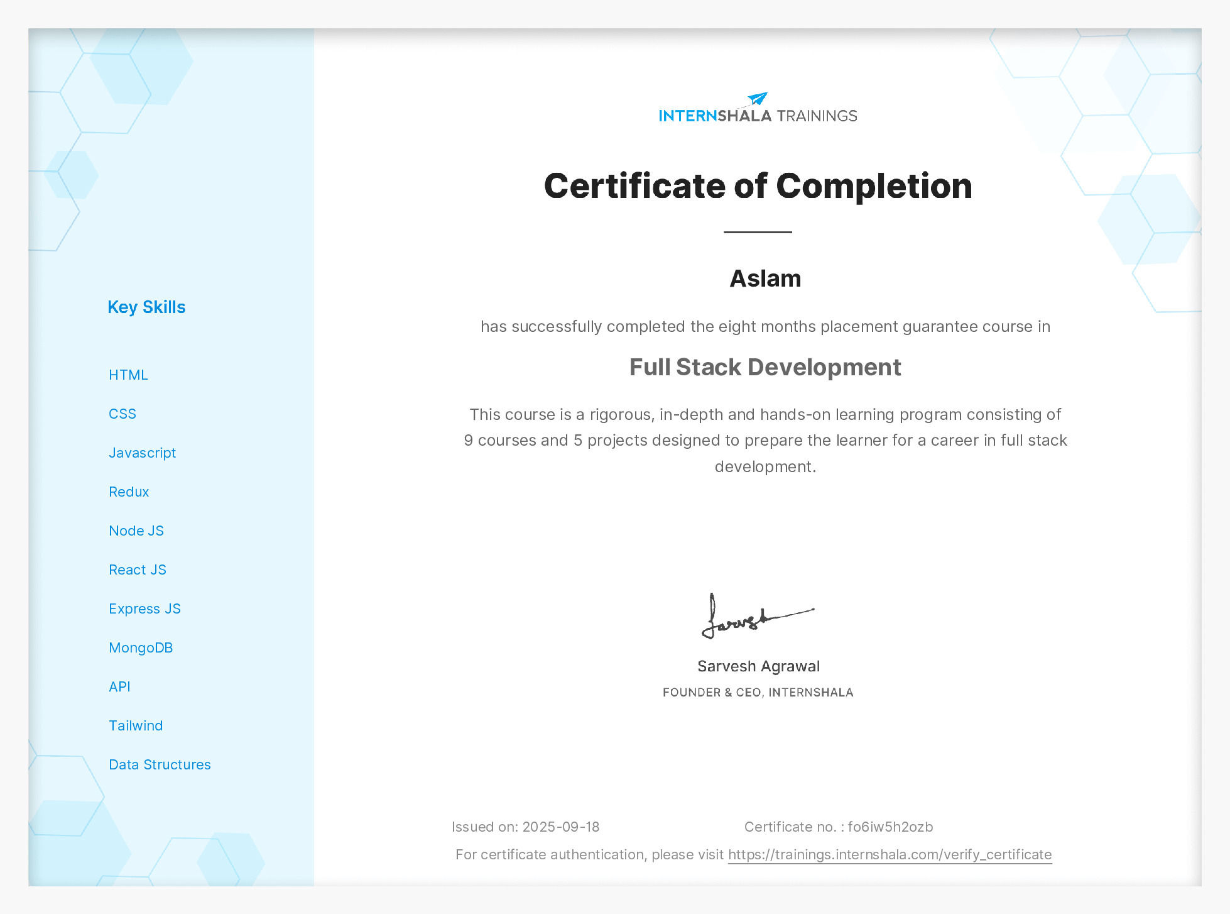The image size is (1230, 914).
Task: Select the 'React JS' skill entry
Action: [138, 570]
